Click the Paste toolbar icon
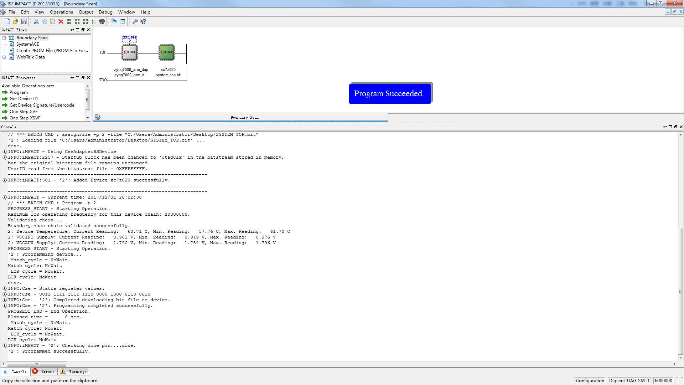 [52, 21]
